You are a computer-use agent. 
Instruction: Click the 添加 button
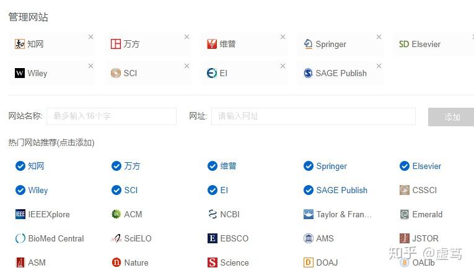452,117
